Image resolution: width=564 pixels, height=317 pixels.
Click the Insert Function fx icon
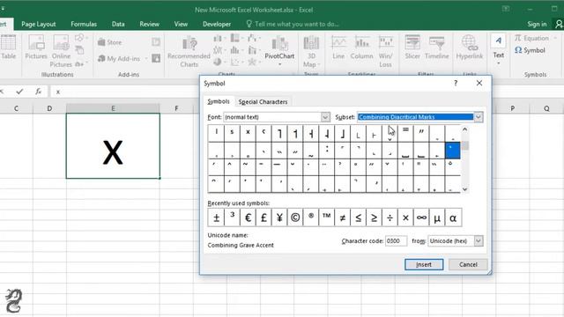coord(38,92)
